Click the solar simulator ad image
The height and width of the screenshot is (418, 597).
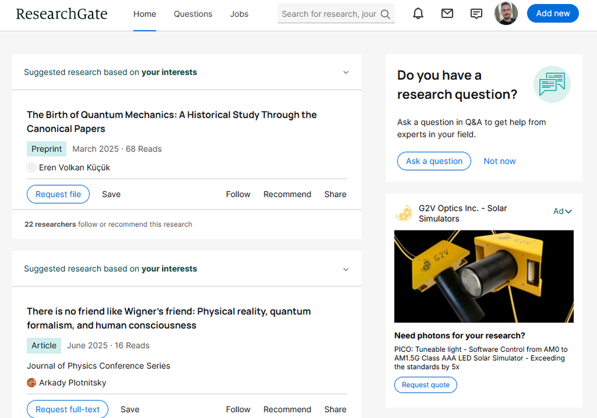tap(483, 277)
